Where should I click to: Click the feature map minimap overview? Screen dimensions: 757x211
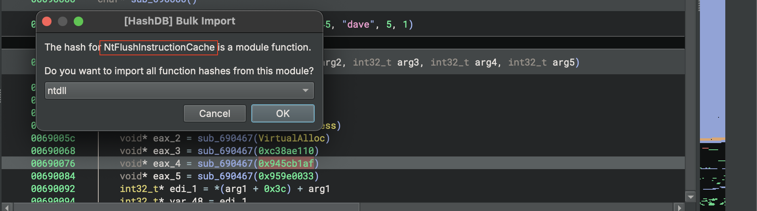coord(712,105)
